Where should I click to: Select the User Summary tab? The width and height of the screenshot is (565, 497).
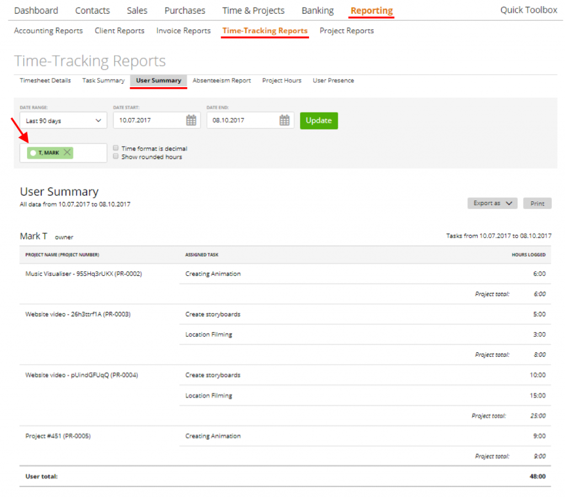pos(158,81)
